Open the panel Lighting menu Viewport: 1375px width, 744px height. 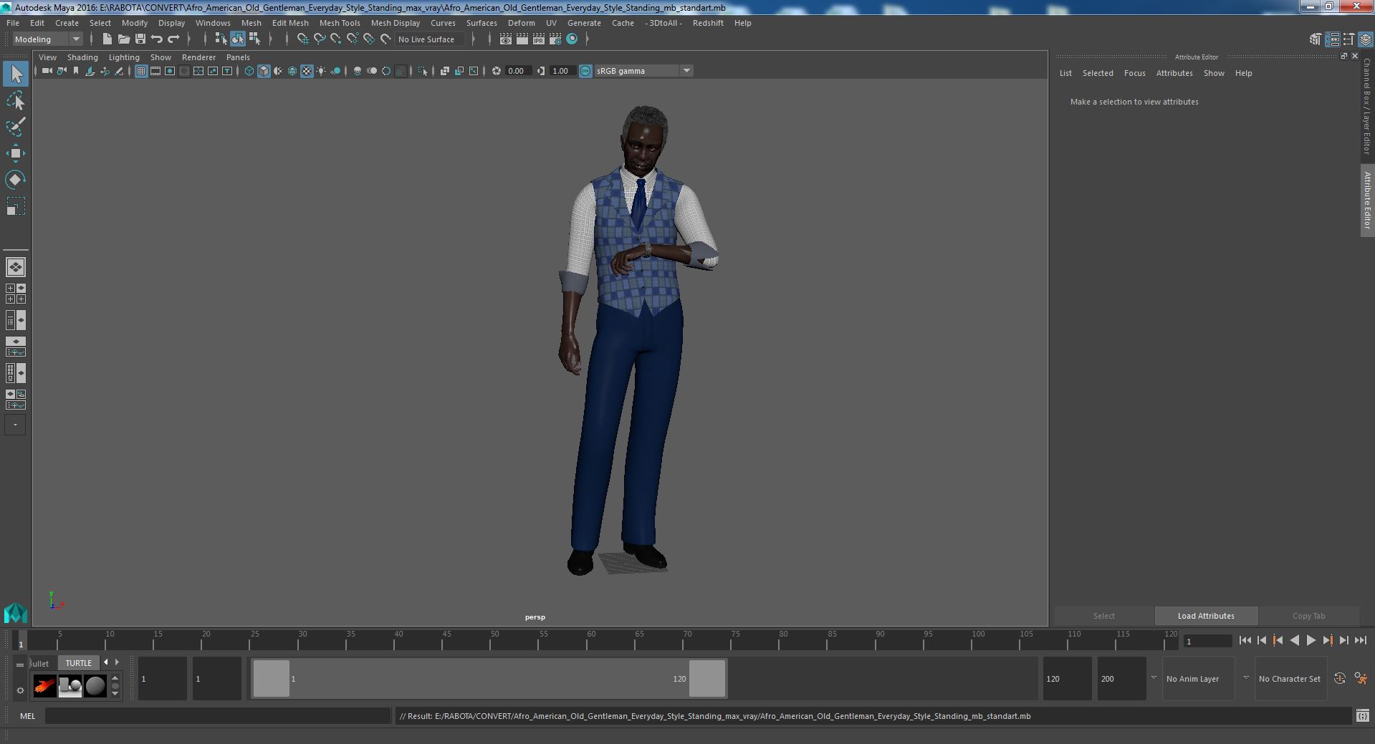click(x=124, y=57)
